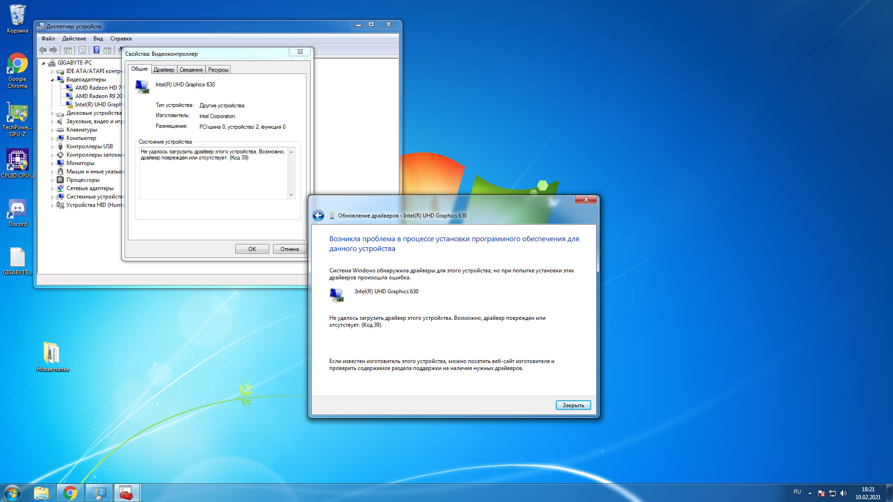The image size is (893, 502).
Task: Switch to the Сведения tab
Action: 191,70
